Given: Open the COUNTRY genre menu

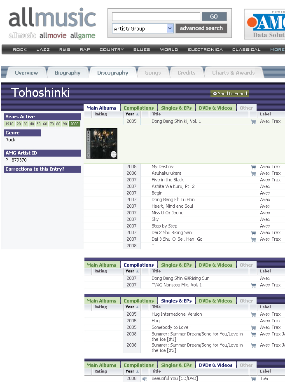Looking at the screenshot, I should (x=112, y=49).
